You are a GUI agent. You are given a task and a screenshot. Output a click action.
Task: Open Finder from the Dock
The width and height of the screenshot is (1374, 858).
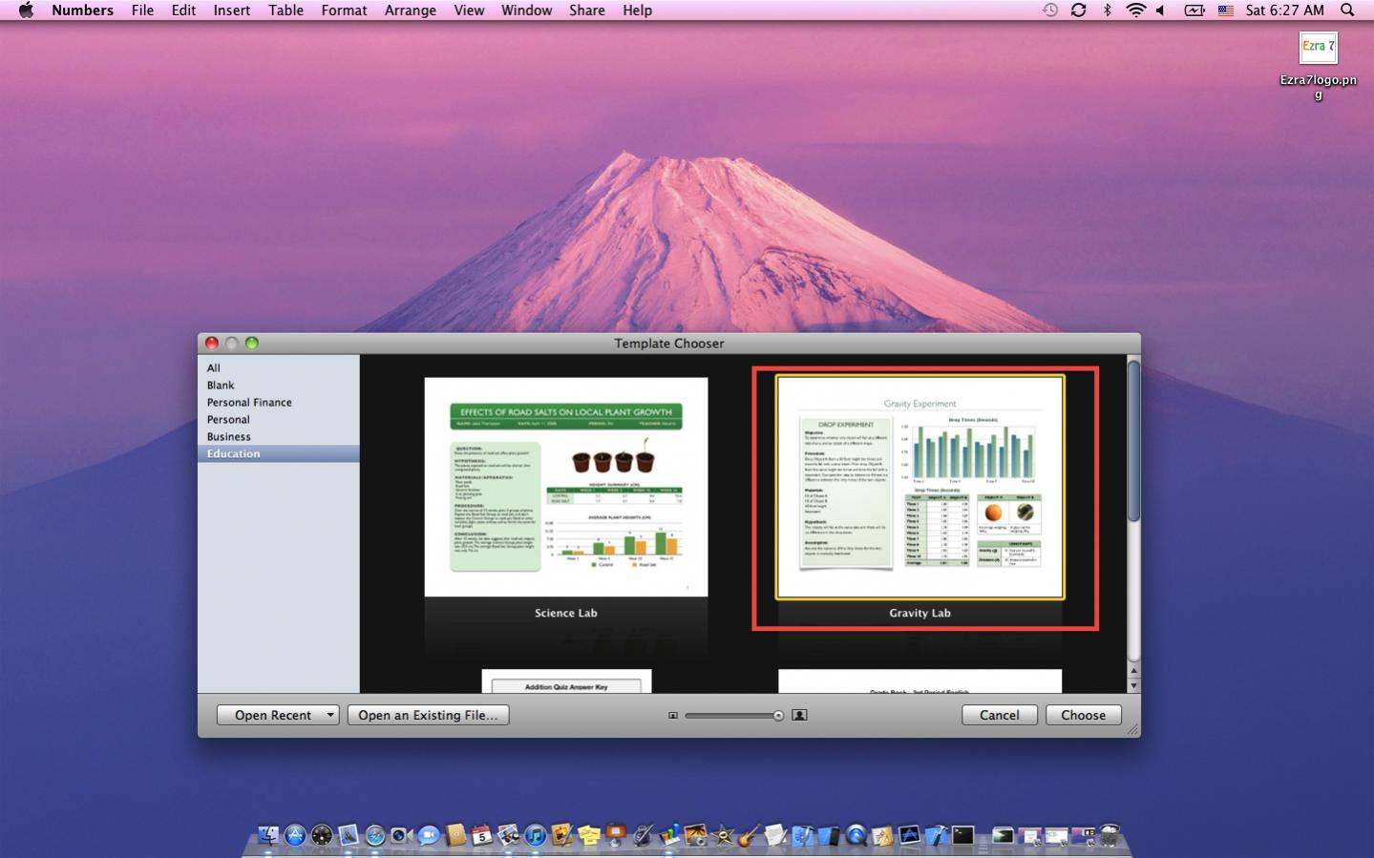pyautogui.click(x=268, y=836)
